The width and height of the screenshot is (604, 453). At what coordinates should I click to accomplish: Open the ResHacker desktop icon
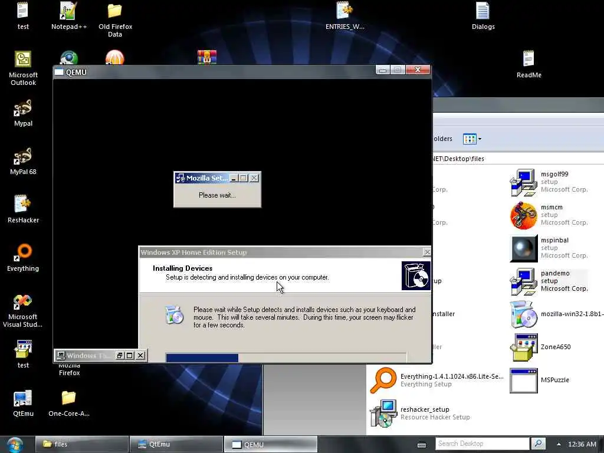[x=23, y=209]
